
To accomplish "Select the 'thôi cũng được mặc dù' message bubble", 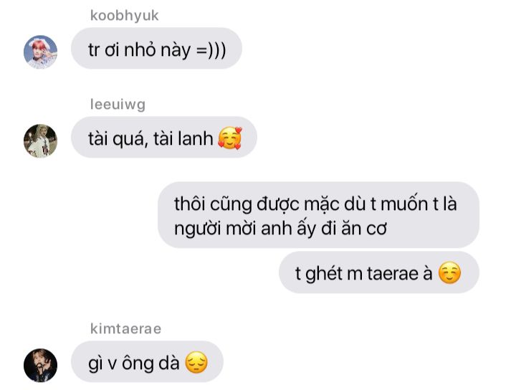I will click(318, 215).
